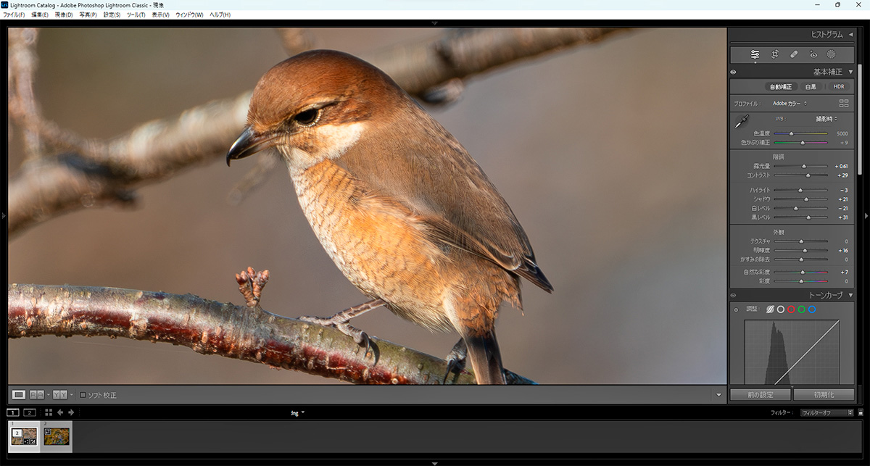Click the 初期化 reset button
Screen dimensions: 870x466
coord(824,395)
